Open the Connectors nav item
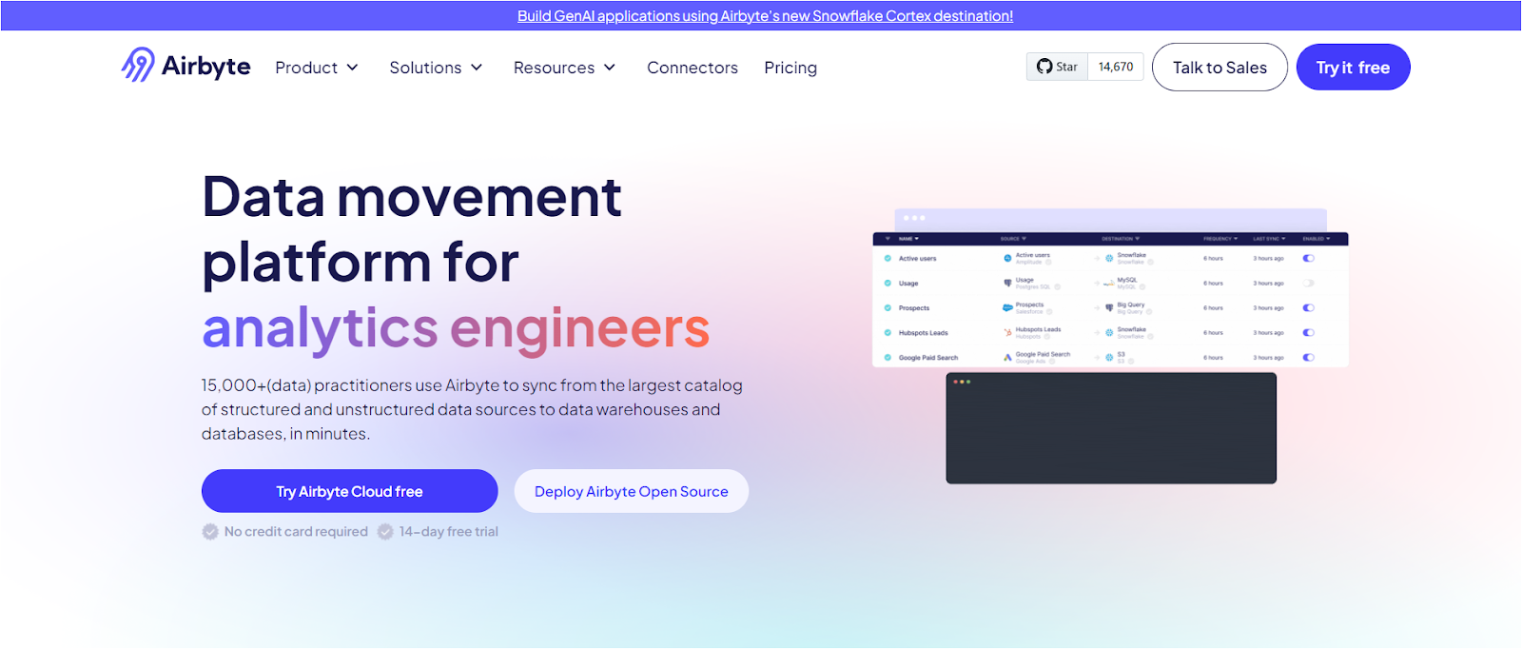 pos(693,68)
